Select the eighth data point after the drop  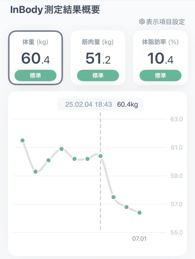point(113,197)
